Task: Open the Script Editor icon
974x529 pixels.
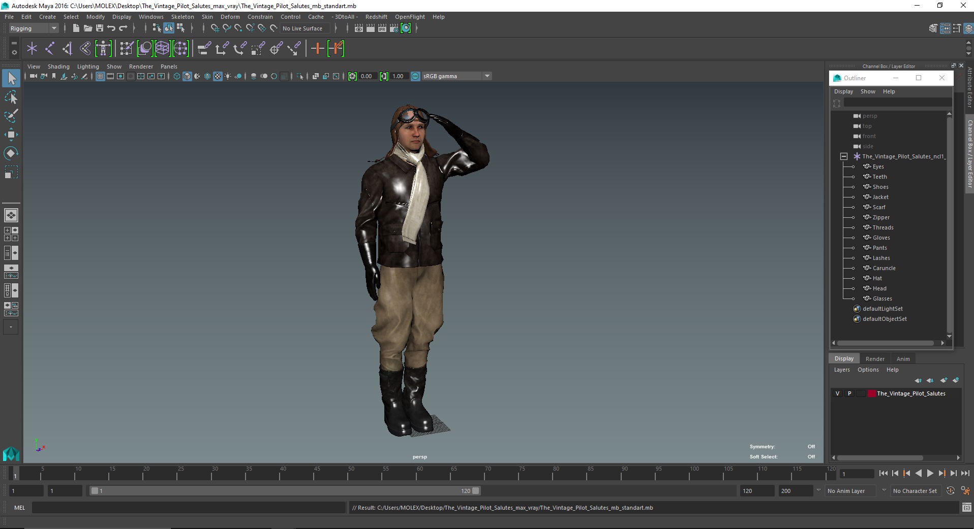Action: 966,508
